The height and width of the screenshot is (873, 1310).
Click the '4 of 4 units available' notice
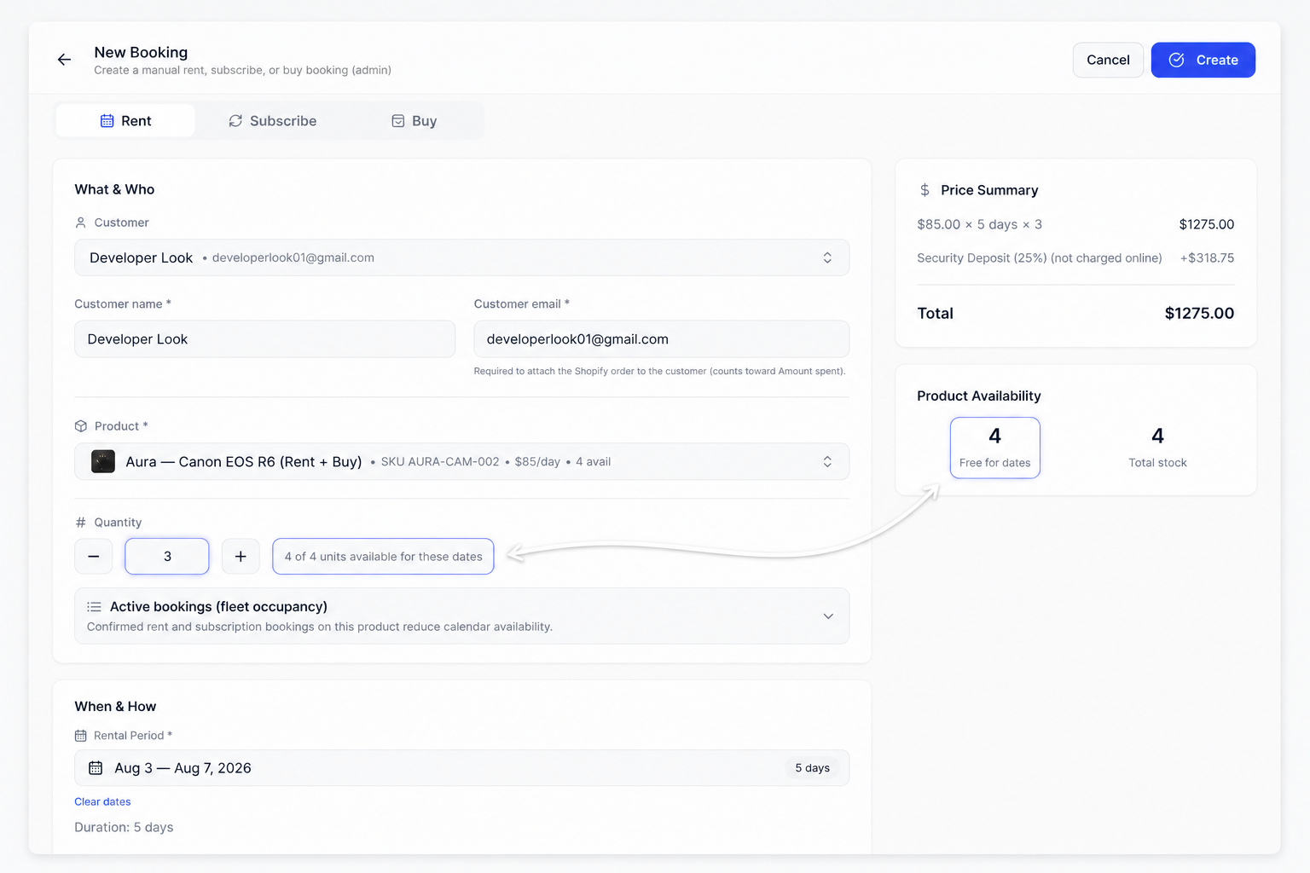pos(383,556)
